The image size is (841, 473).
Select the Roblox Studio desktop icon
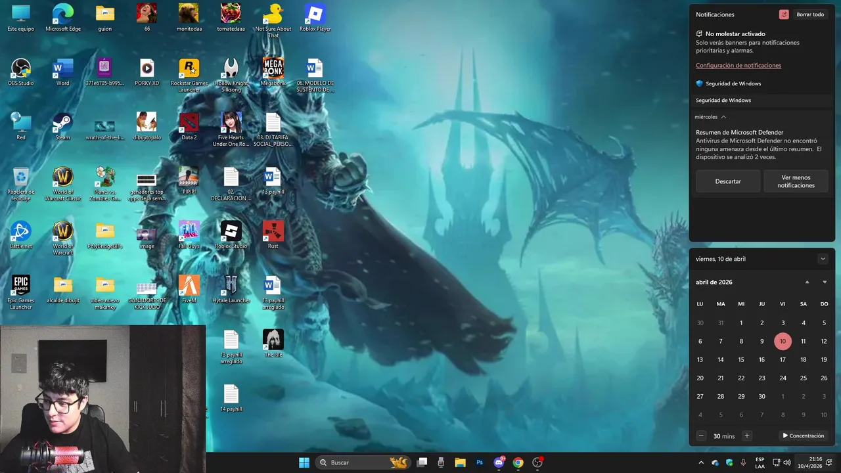[231, 235]
